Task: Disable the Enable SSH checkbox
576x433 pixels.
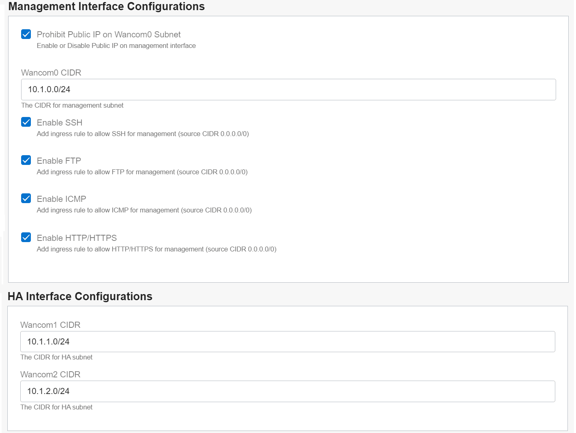Action: tap(26, 122)
